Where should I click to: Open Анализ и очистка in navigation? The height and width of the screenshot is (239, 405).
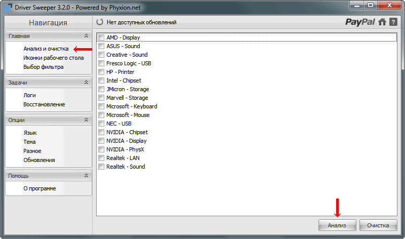pyautogui.click(x=46, y=49)
